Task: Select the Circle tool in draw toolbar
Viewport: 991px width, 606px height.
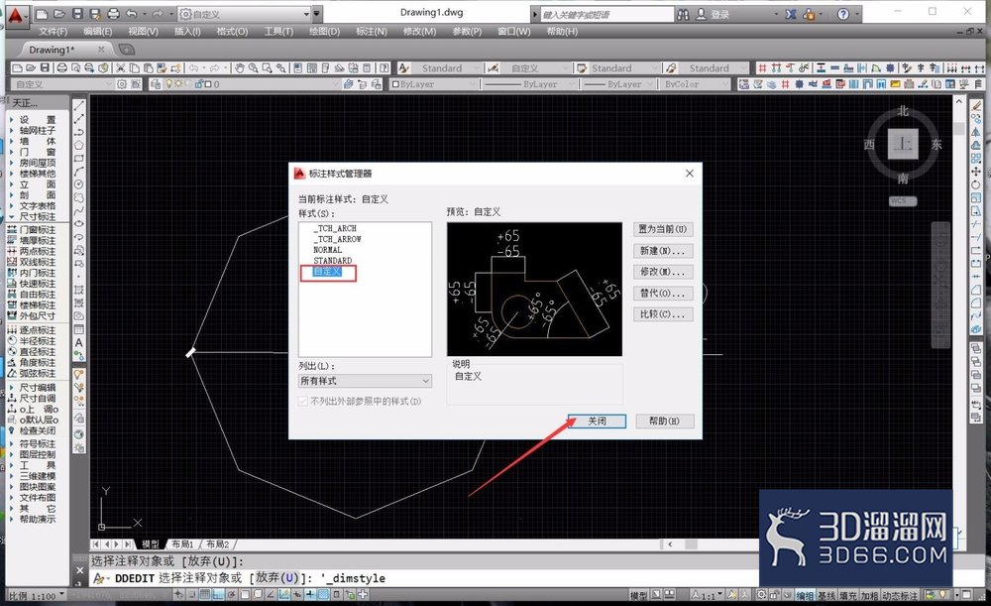Action: (79, 184)
